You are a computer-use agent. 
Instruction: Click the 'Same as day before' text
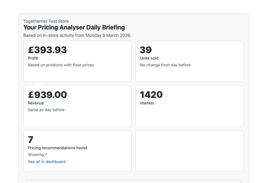point(46,110)
